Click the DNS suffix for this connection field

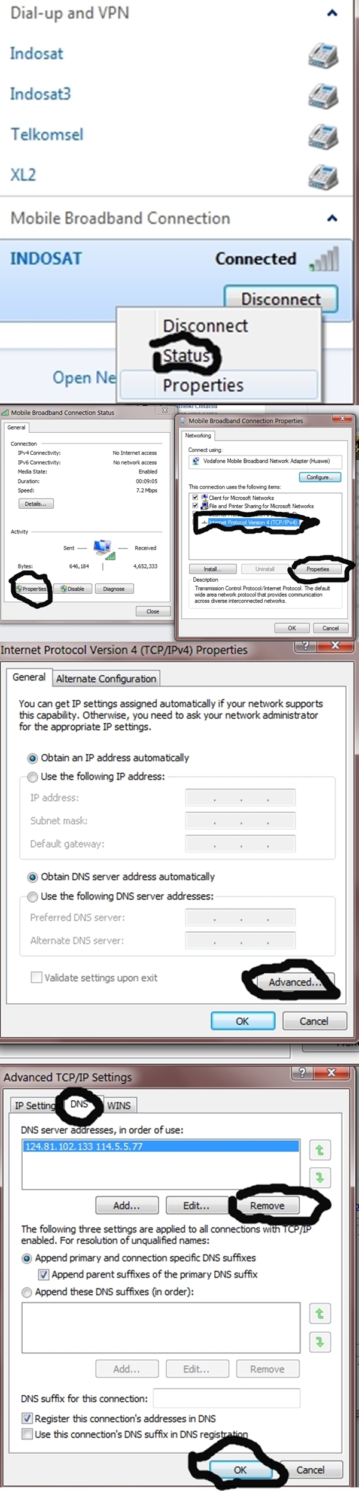coord(226,1399)
